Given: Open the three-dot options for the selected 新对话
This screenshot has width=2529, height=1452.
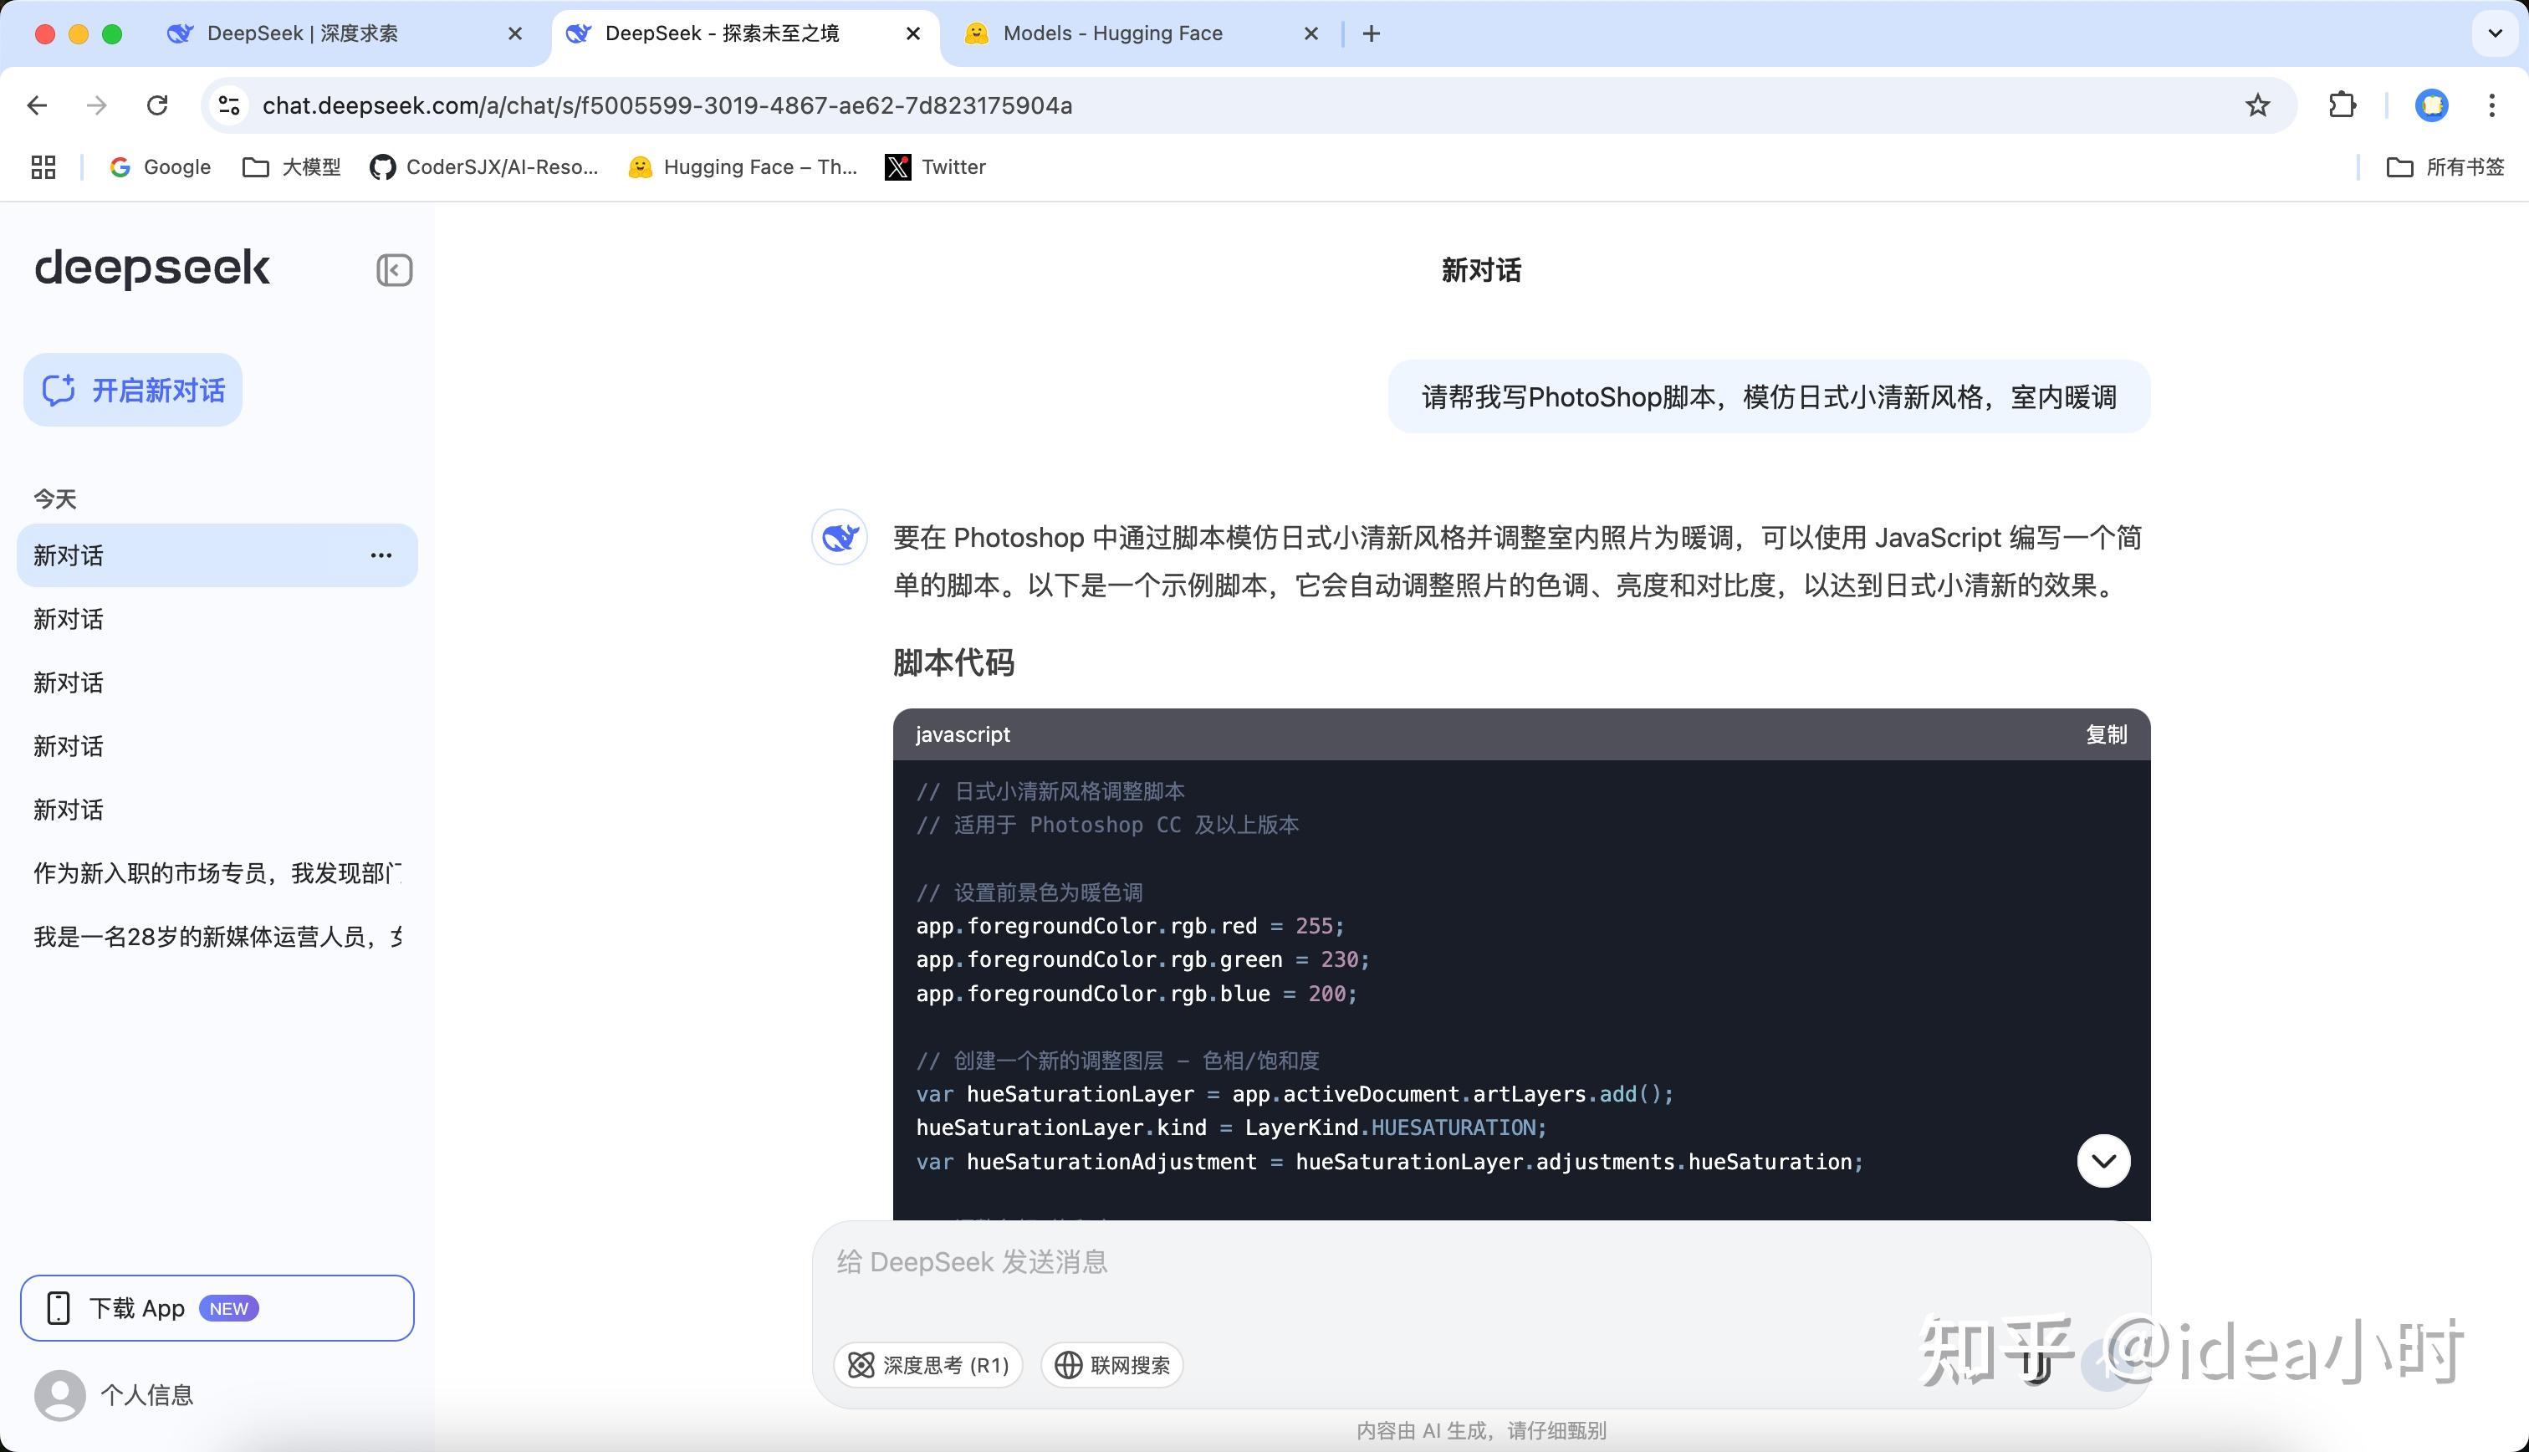Looking at the screenshot, I should tap(381, 555).
